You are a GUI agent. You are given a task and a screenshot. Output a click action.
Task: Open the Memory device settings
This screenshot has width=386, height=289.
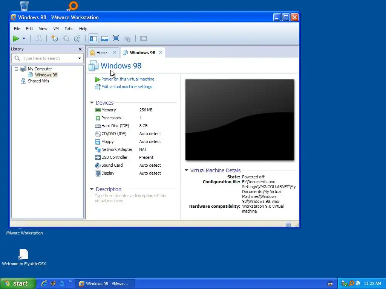point(108,110)
